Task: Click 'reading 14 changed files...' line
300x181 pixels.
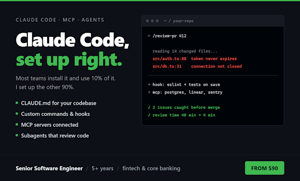Action: pyautogui.click(x=185, y=51)
